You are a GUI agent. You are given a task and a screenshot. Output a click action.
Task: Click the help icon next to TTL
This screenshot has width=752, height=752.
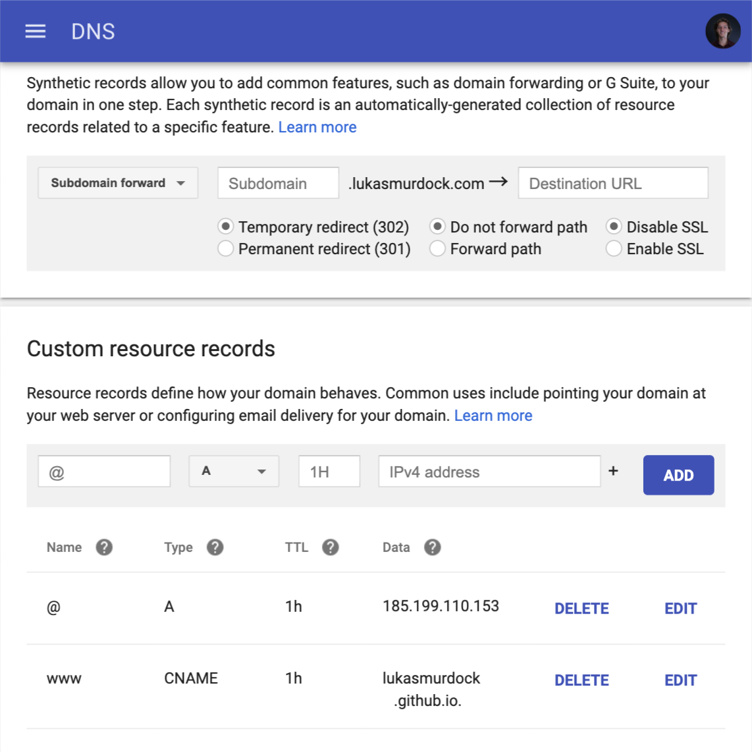point(330,547)
